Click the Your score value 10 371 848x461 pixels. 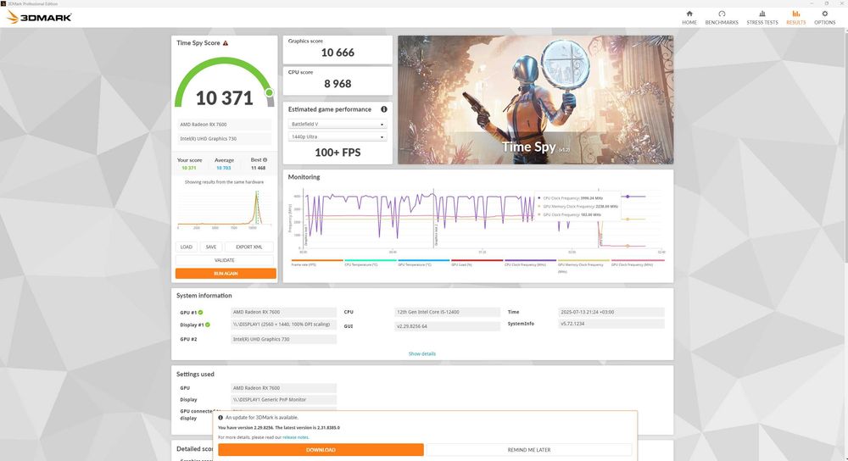point(189,168)
